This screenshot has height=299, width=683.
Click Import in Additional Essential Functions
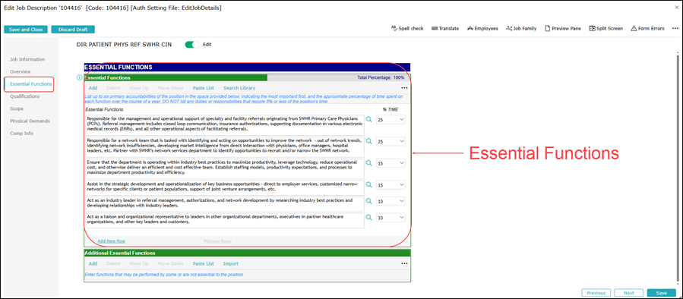pyautogui.click(x=231, y=264)
